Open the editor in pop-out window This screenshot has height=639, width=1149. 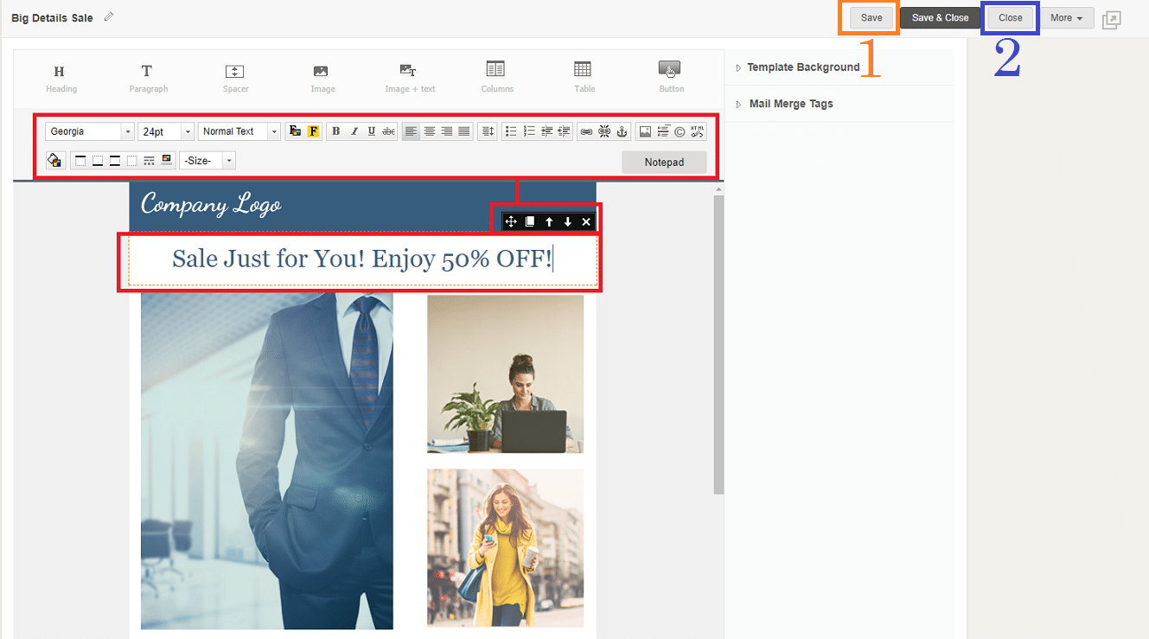coord(1112,19)
